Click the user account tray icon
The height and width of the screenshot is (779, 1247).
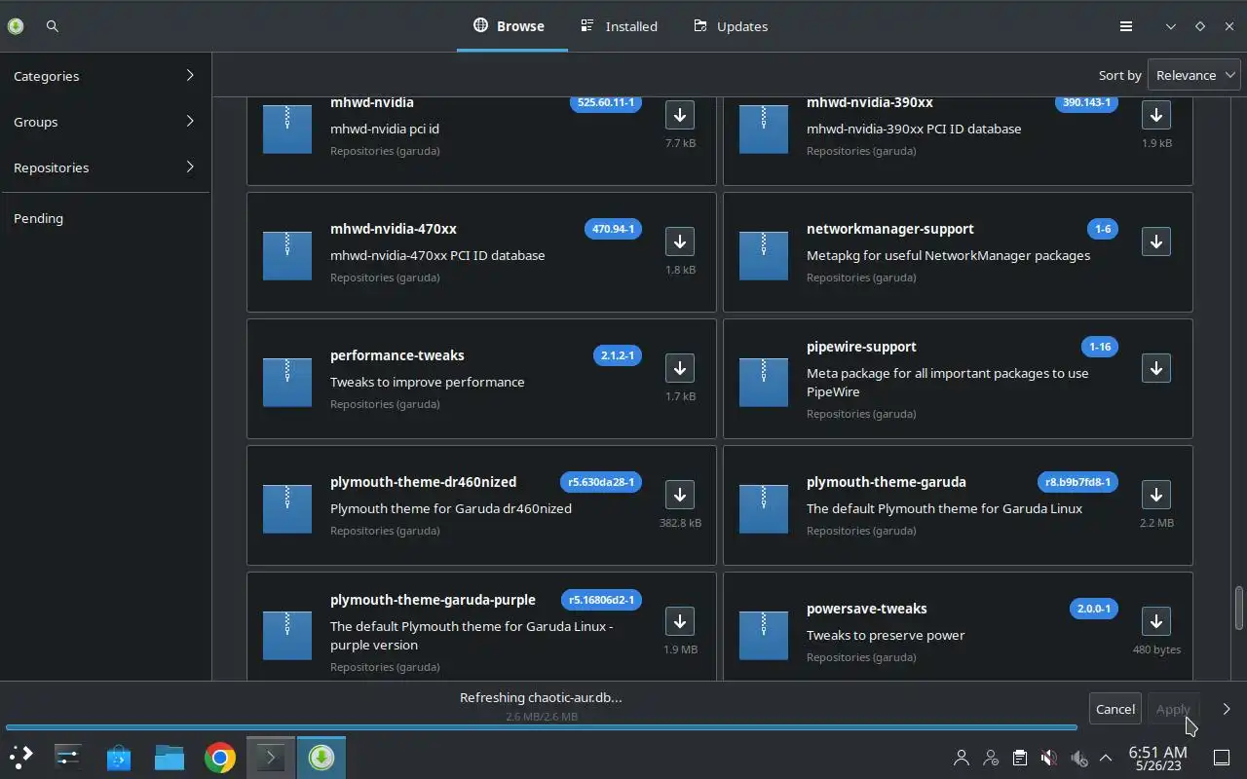pos(962,758)
